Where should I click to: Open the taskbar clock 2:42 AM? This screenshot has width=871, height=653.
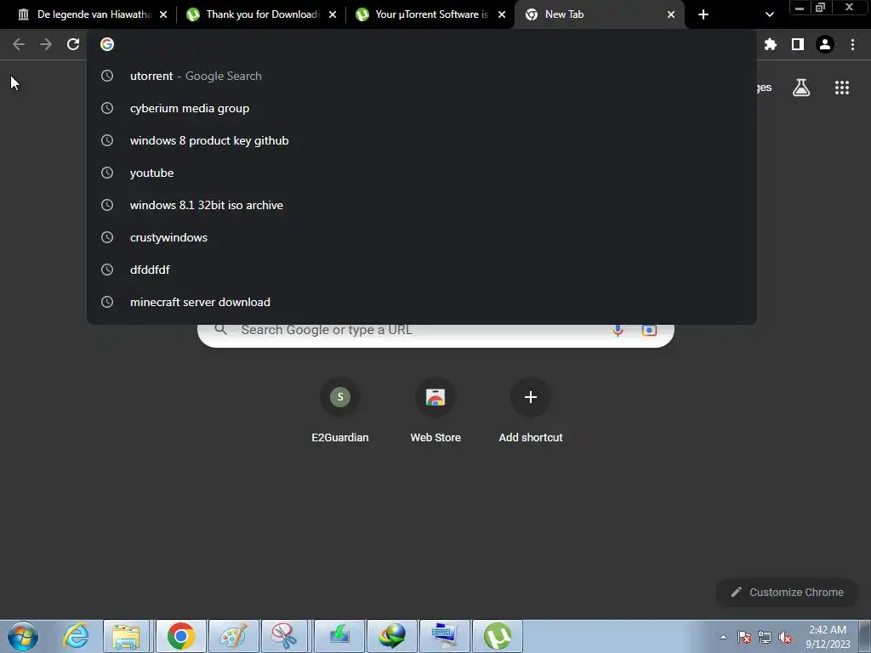828,637
